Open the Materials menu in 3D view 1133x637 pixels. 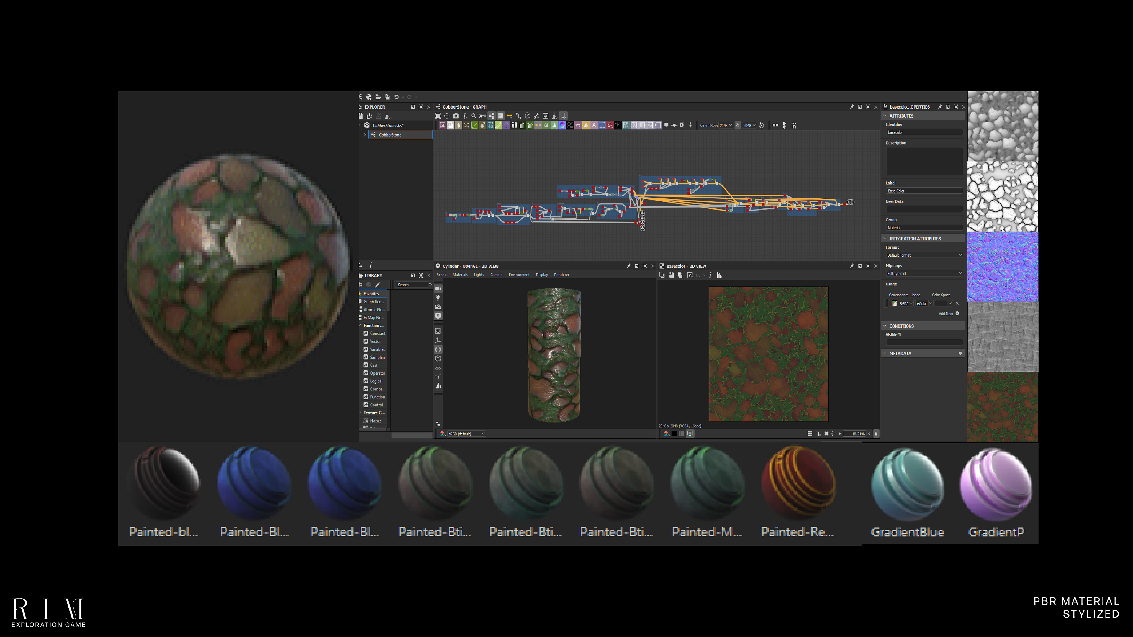tap(460, 275)
